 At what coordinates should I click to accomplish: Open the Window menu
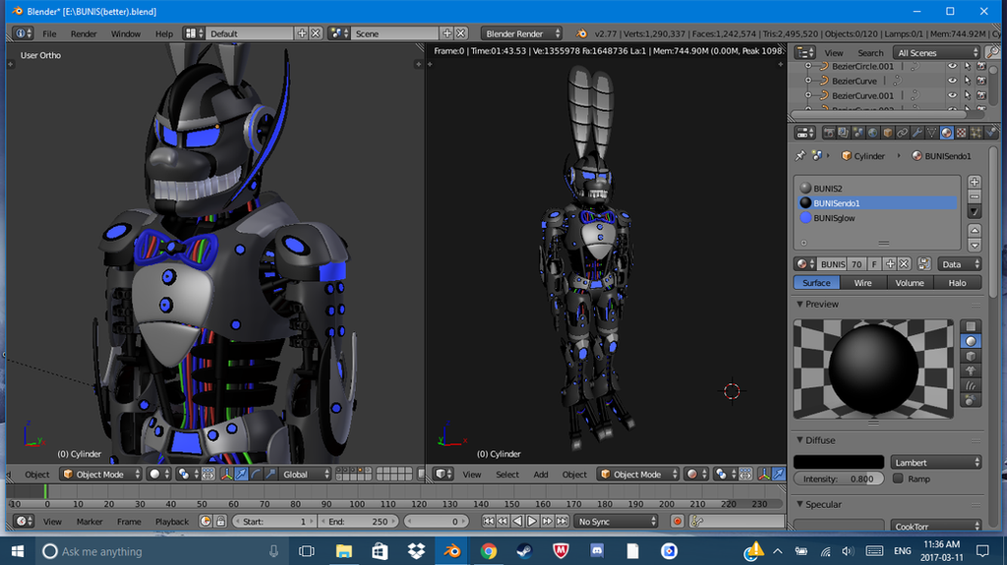[x=125, y=33]
